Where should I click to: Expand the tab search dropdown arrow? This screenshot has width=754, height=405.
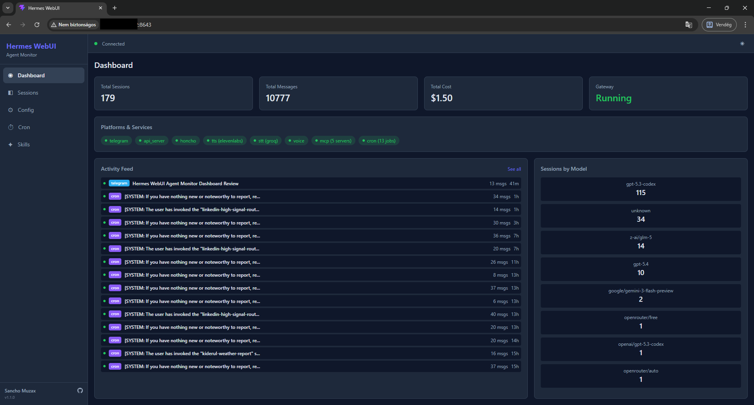pos(8,8)
